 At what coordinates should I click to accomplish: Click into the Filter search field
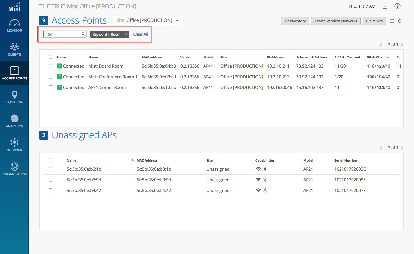(x=62, y=34)
